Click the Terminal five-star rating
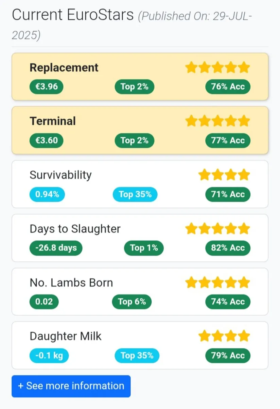This screenshot has height=409, width=280. point(217,121)
